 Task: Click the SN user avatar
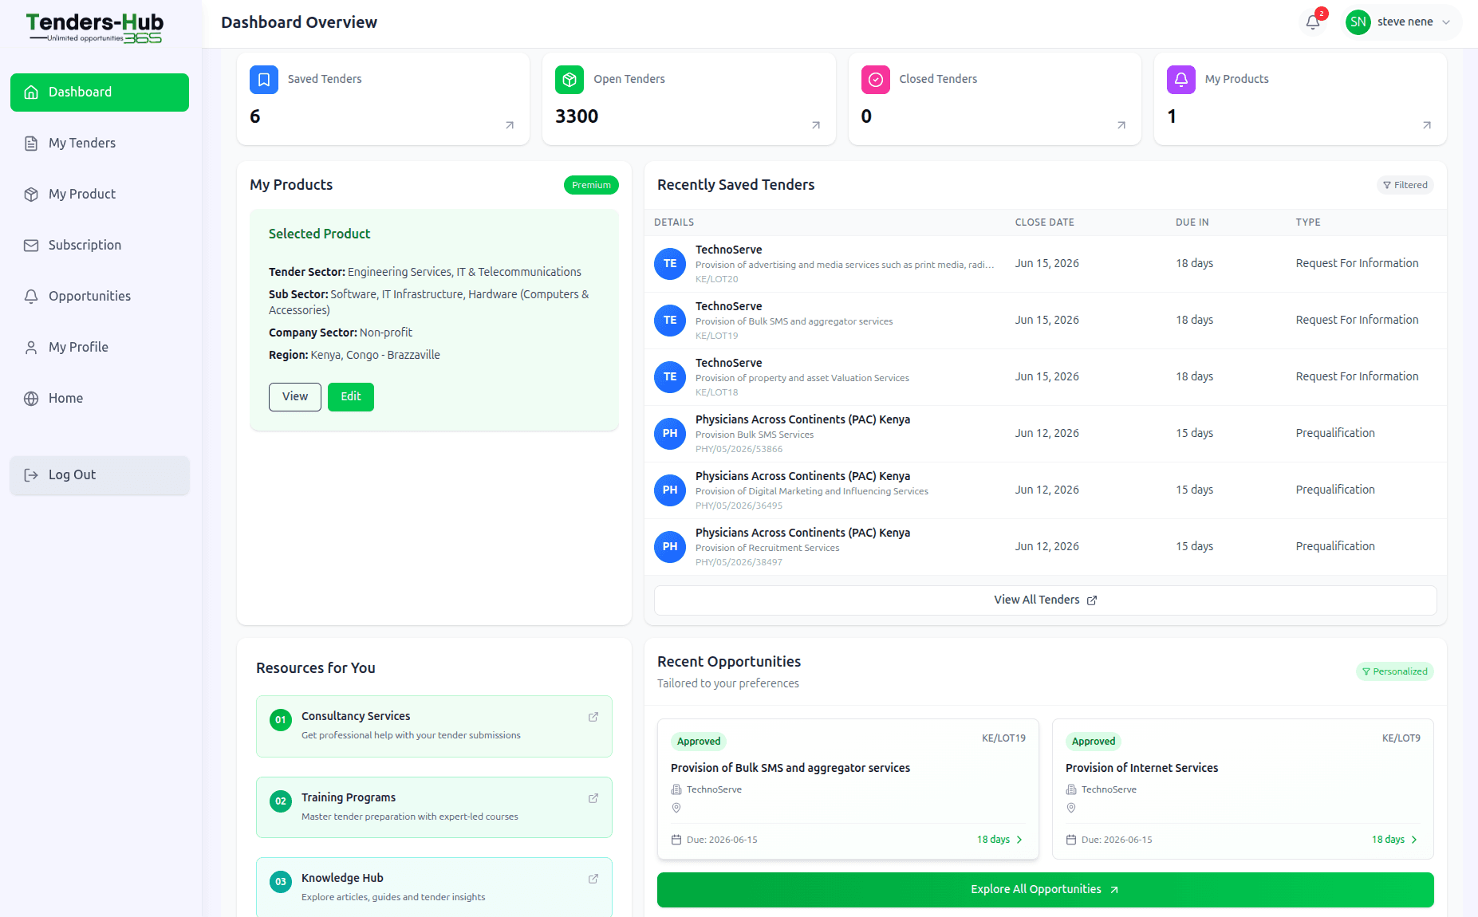pyautogui.click(x=1358, y=22)
